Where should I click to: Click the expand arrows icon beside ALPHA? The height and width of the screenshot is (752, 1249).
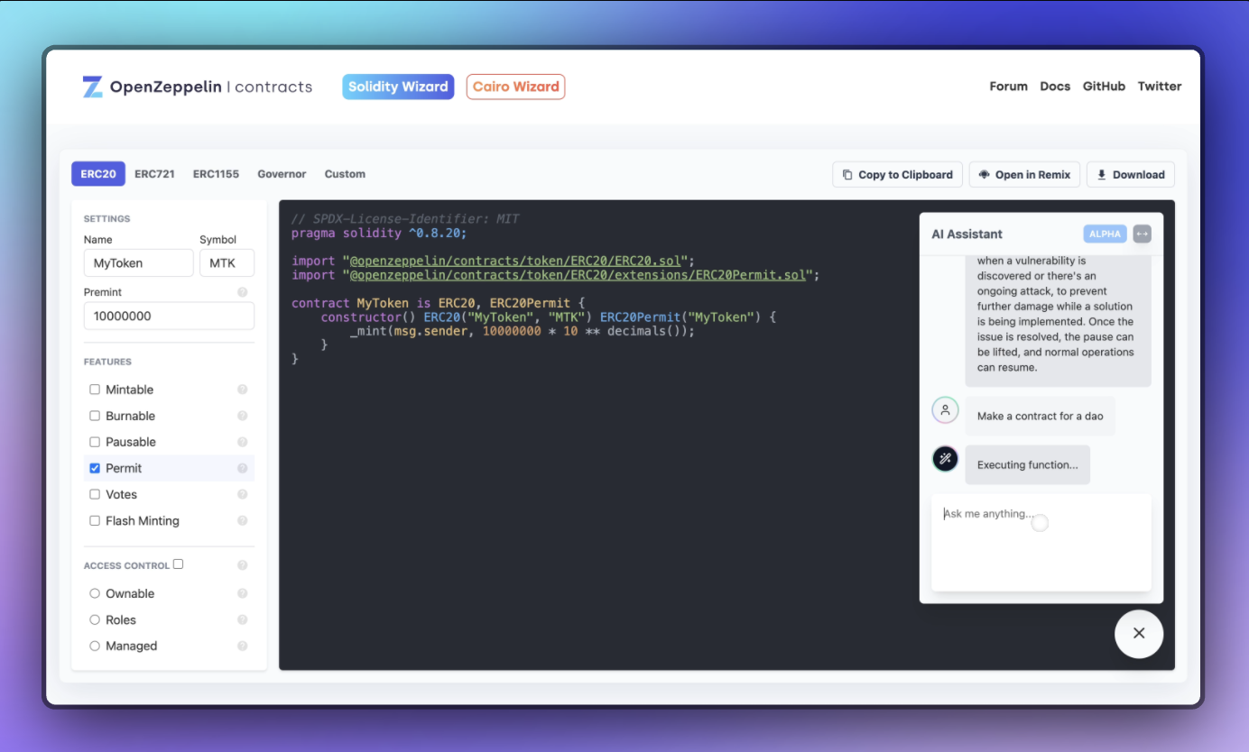pyautogui.click(x=1142, y=234)
